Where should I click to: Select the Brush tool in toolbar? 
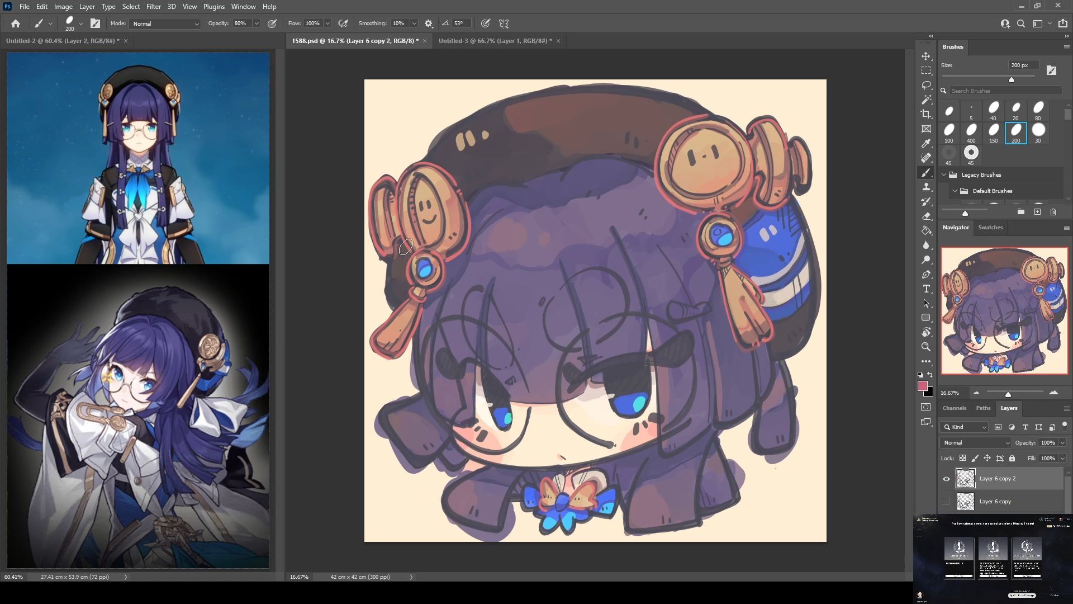click(926, 173)
